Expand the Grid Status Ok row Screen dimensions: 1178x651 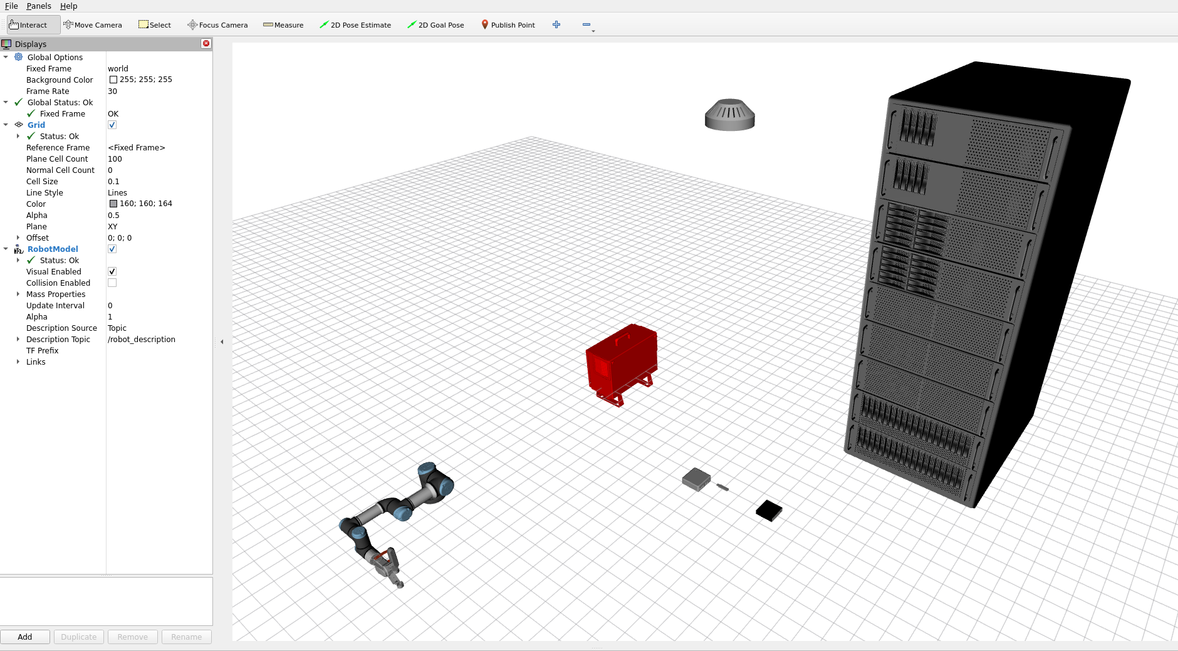coord(18,136)
